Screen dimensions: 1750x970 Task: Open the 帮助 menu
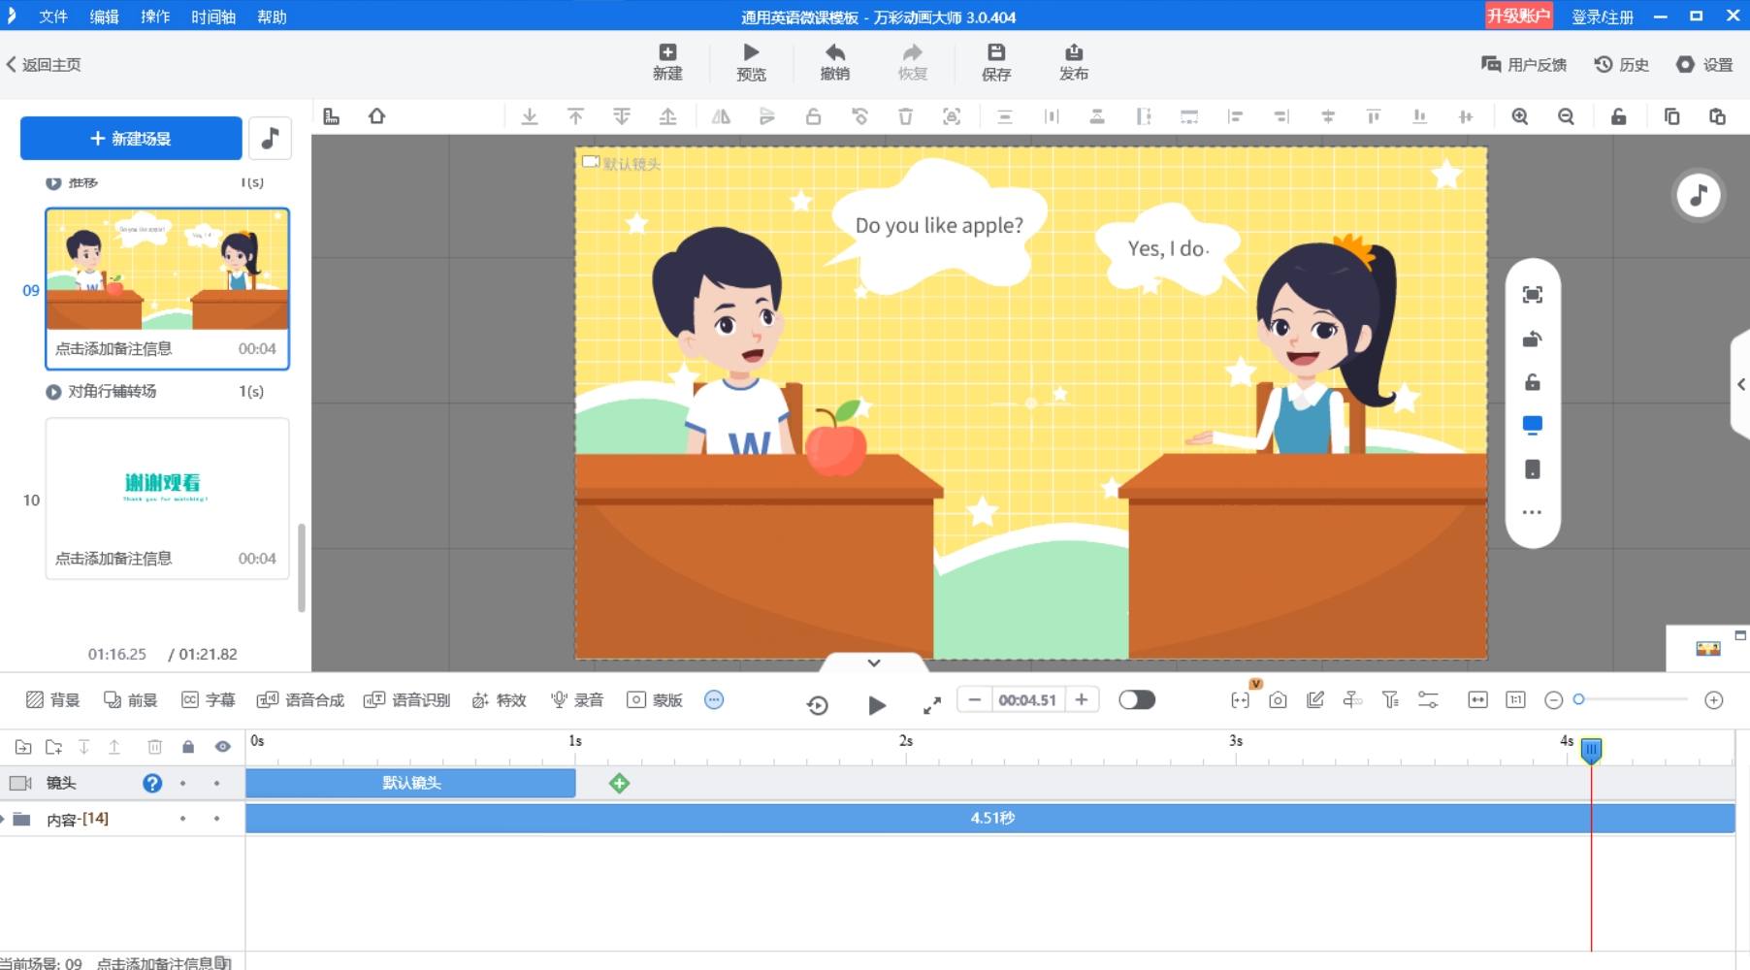coord(272,16)
